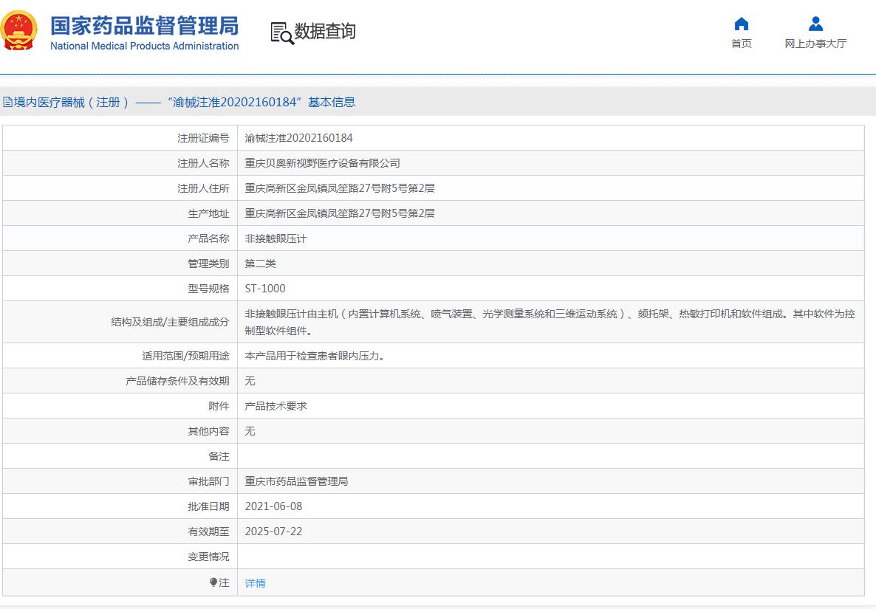Click the national emblem logo
The image size is (876, 609).
(19, 31)
